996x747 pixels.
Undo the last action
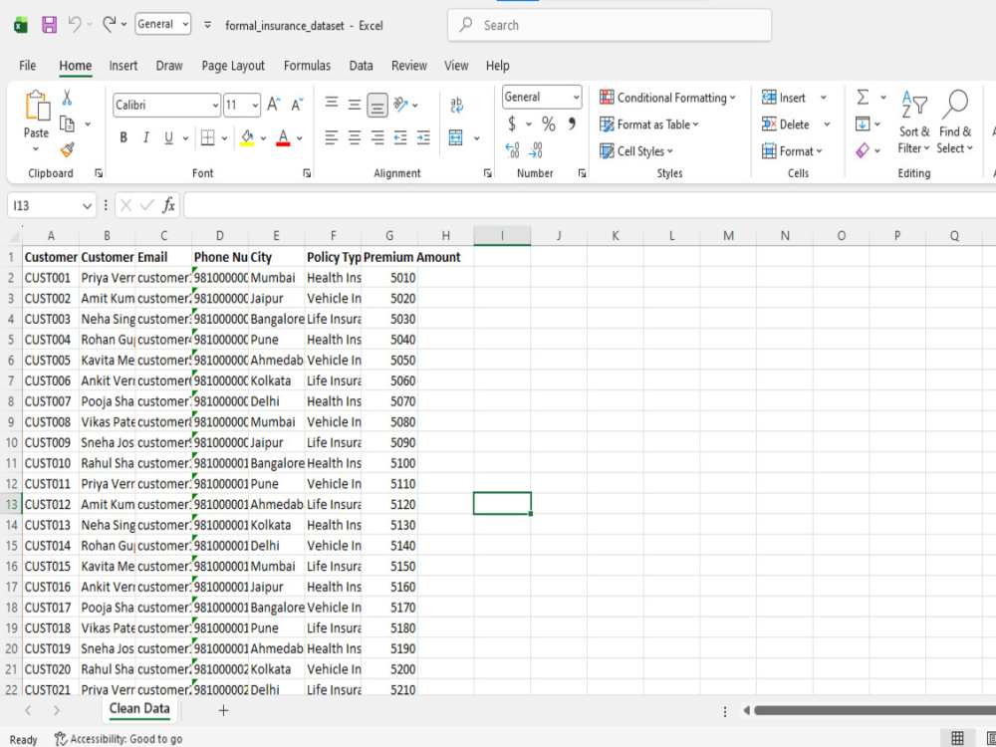pos(75,24)
